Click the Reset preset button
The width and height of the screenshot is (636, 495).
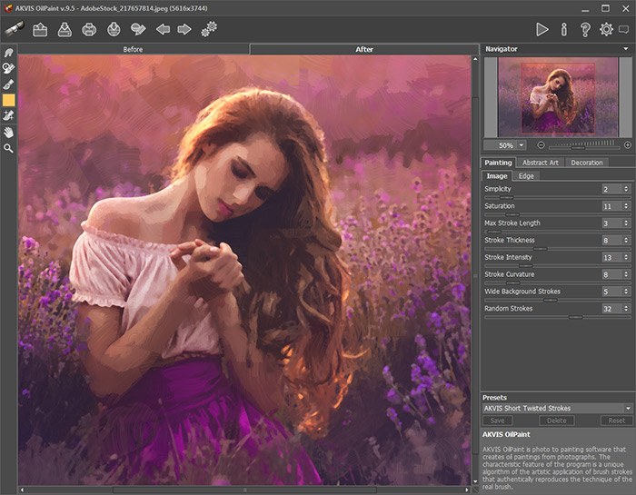616,421
